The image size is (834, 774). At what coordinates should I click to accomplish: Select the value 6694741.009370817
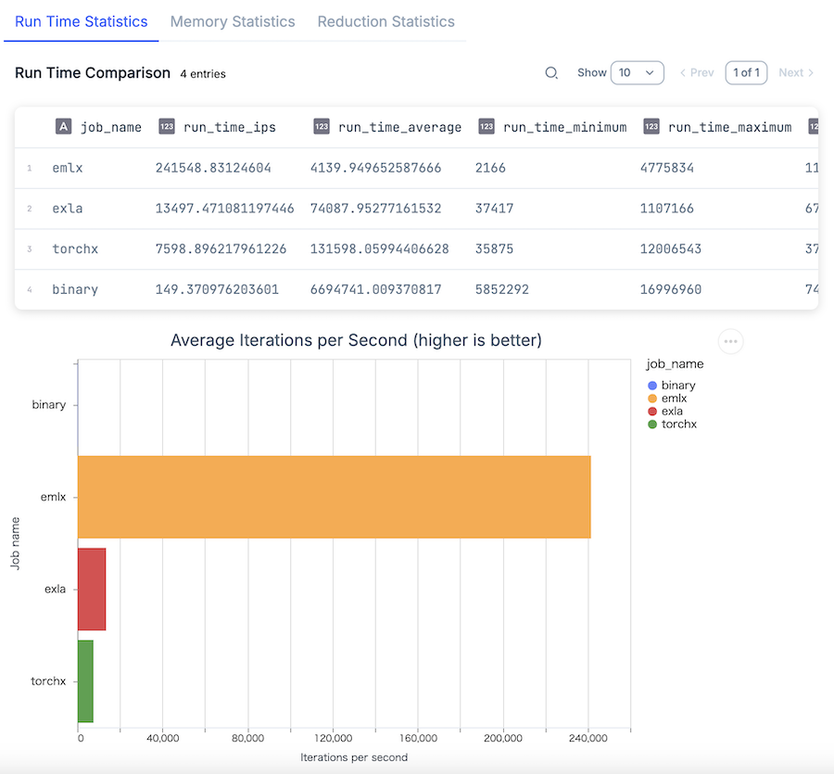point(375,289)
